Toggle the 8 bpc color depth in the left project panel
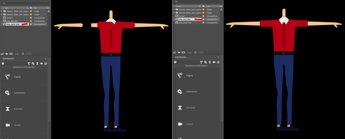Viewport: 345px width, 139px height. click(x=17, y=54)
